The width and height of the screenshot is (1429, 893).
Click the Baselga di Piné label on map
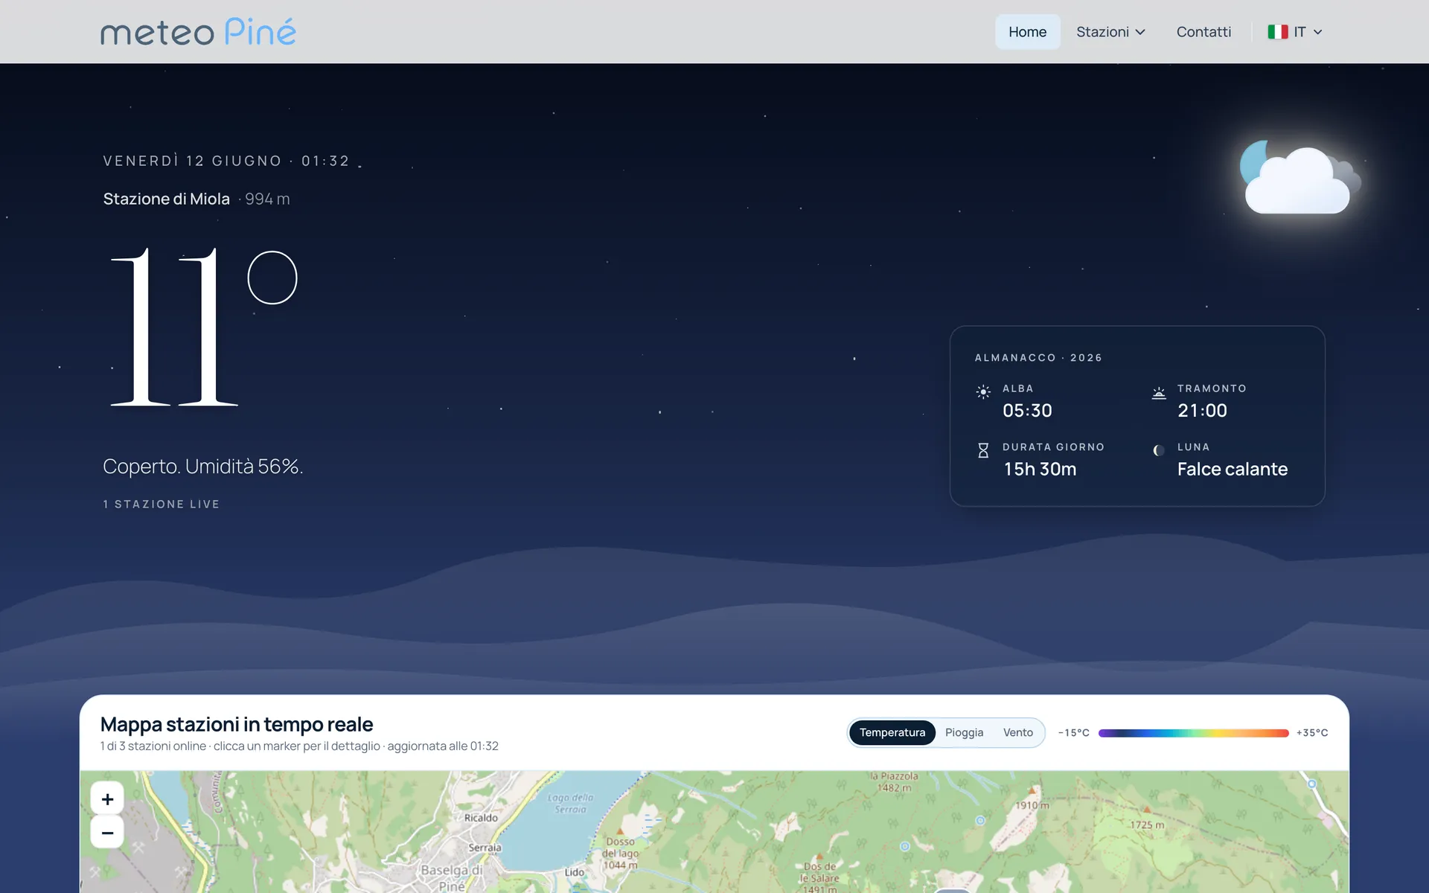pyautogui.click(x=452, y=877)
